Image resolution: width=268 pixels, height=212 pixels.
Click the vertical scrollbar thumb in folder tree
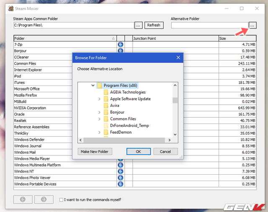tap(175, 101)
